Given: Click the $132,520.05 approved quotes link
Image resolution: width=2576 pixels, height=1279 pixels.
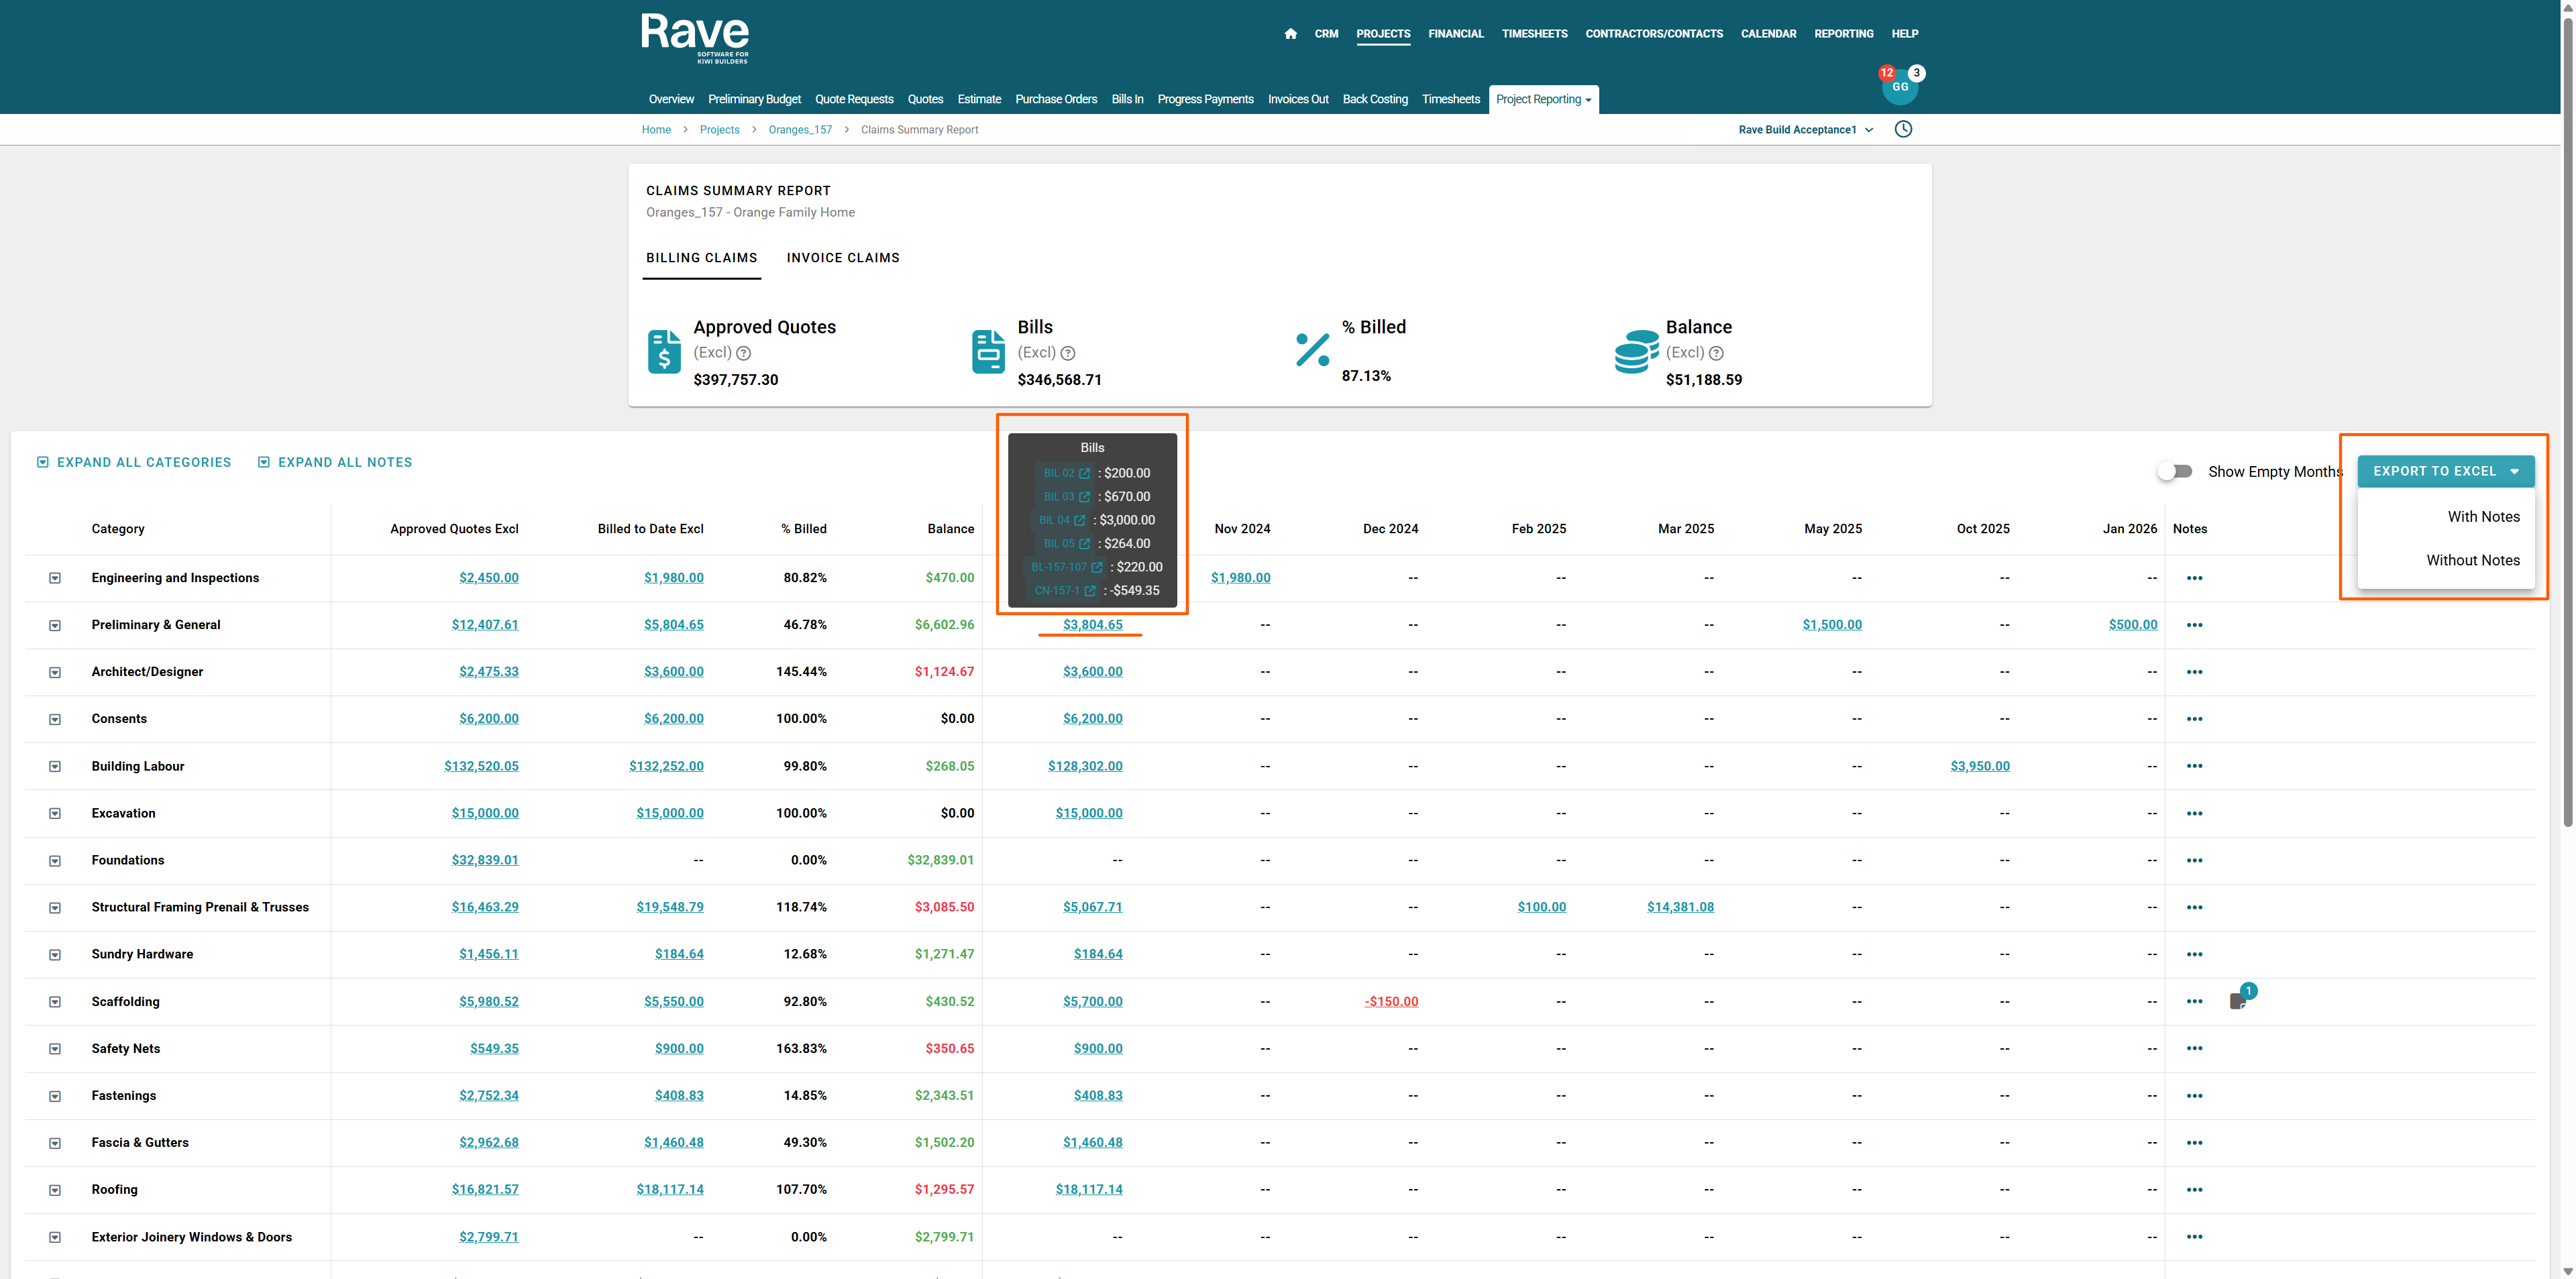Looking at the screenshot, I should coord(481,766).
